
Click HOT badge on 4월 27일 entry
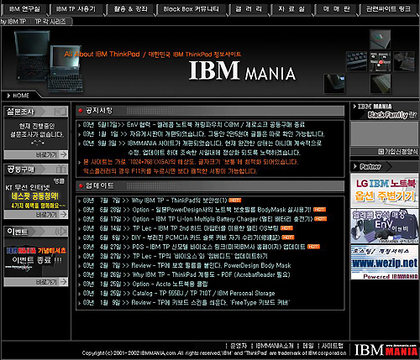pyautogui.click(x=313, y=247)
